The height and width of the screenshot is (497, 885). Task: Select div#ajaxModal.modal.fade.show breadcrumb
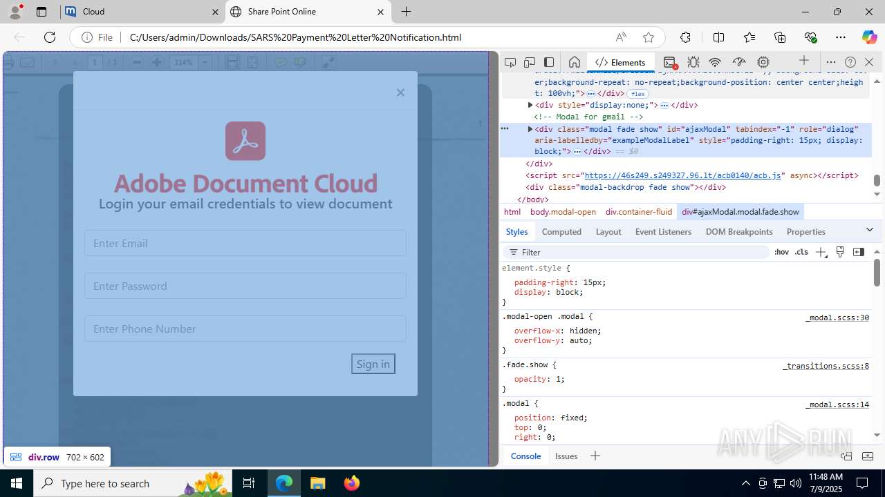click(x=740, y=212)
